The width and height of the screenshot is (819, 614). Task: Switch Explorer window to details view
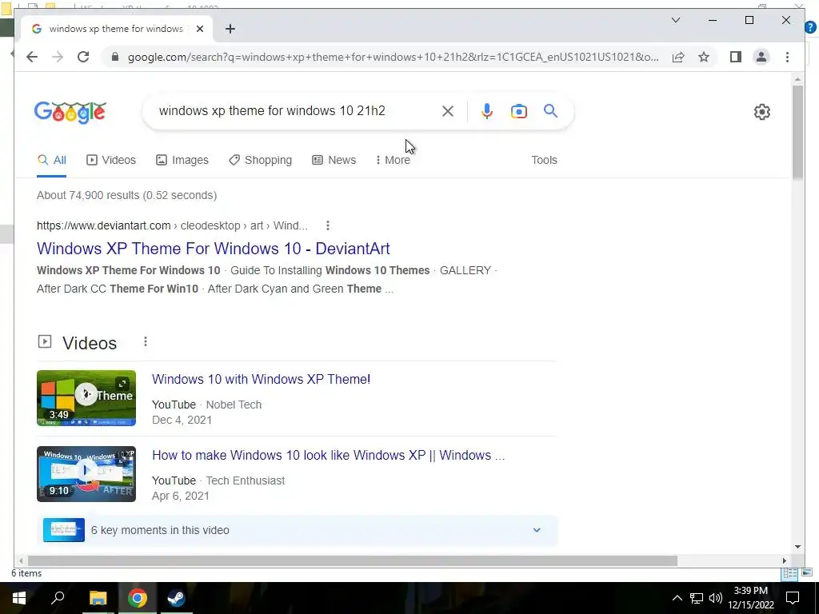[789, 573]
